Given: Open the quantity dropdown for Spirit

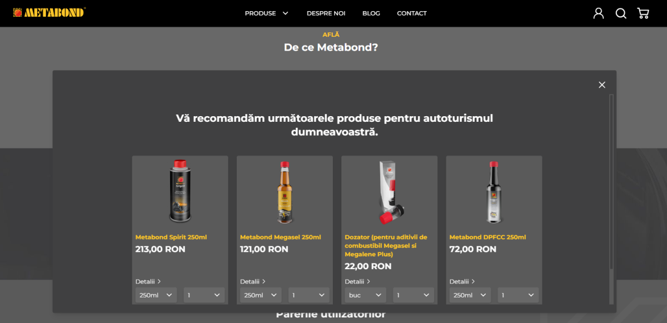Looking at the screenshot, I should [204, 295].
